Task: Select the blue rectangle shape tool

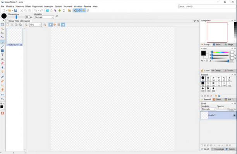Action: 2,51
